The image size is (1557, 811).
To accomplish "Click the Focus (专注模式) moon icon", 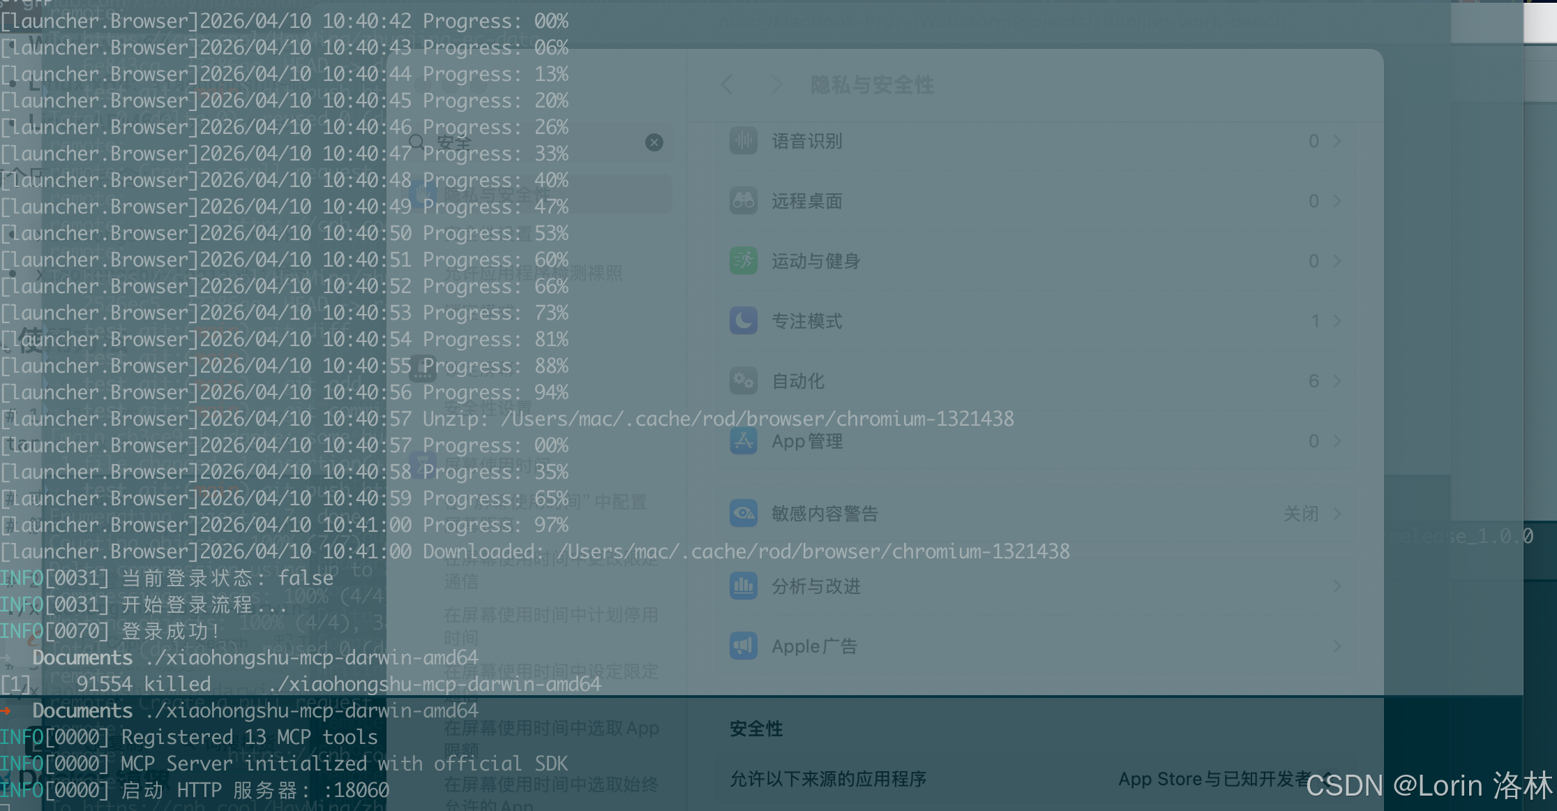I will (744, 321).
